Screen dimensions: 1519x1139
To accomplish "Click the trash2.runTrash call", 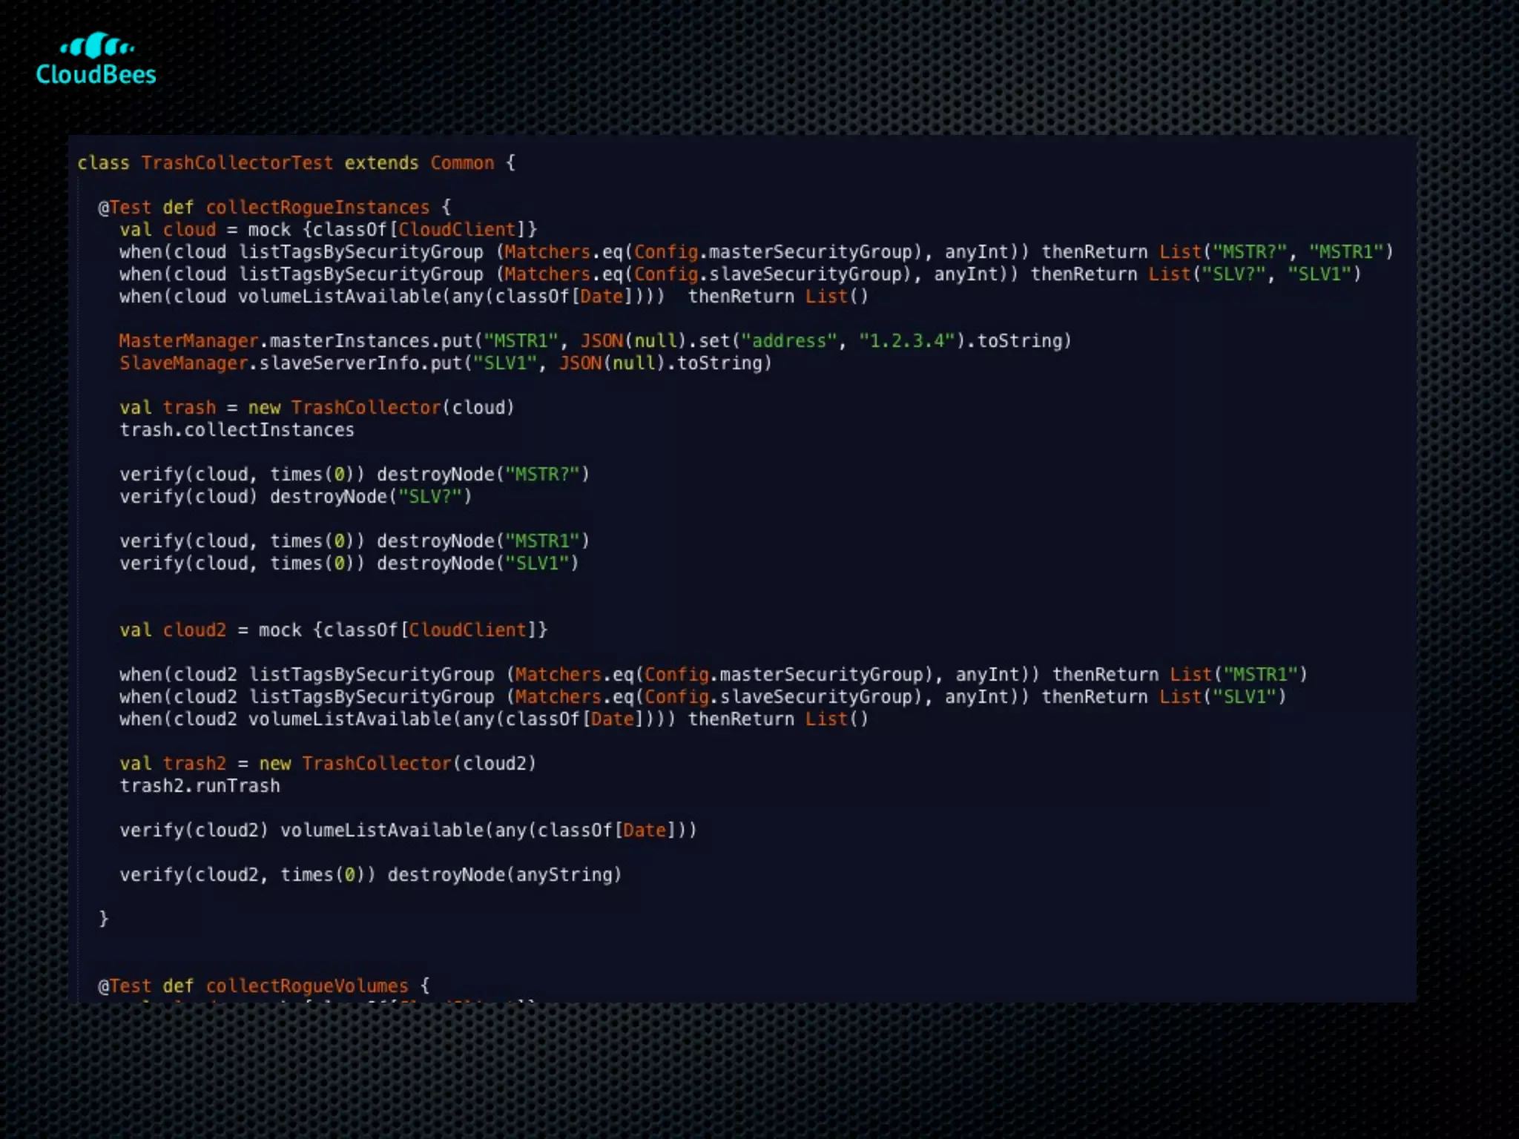I will coord(200,786).
